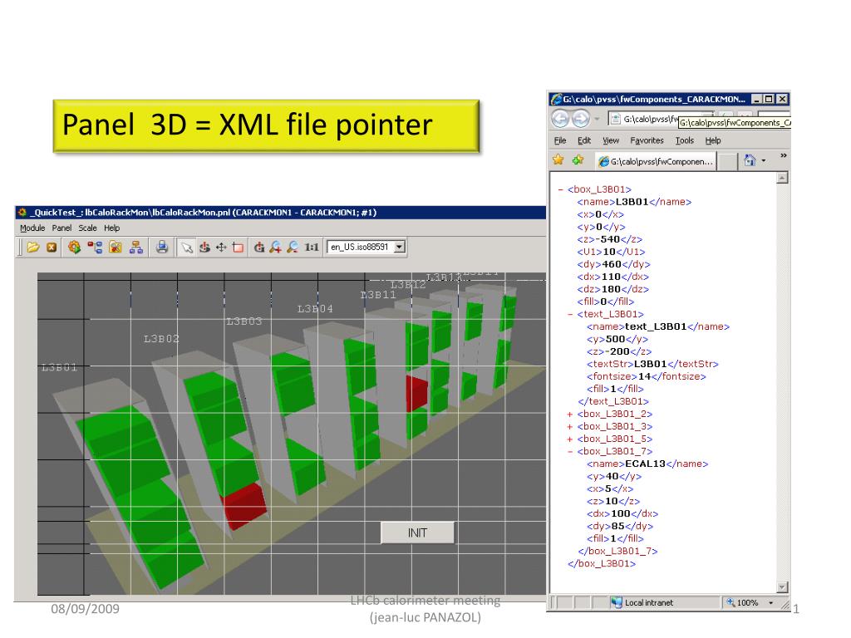Open the red-blue tree hierarchy icon
Screen dimensions: 851x638
95,248
